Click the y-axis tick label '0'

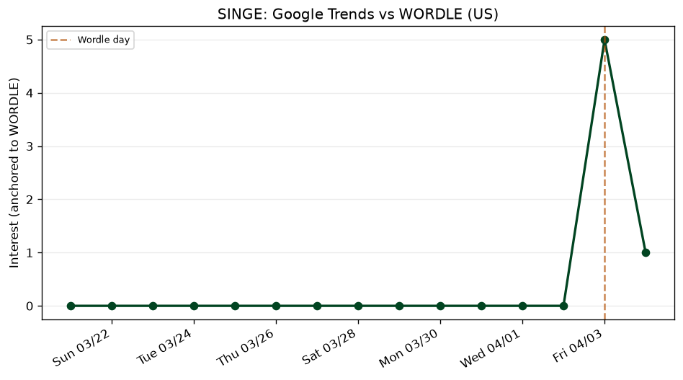click(30, 306)
